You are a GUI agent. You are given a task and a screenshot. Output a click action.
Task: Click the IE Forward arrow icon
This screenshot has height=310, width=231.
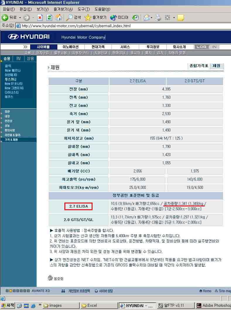[27, 18]
